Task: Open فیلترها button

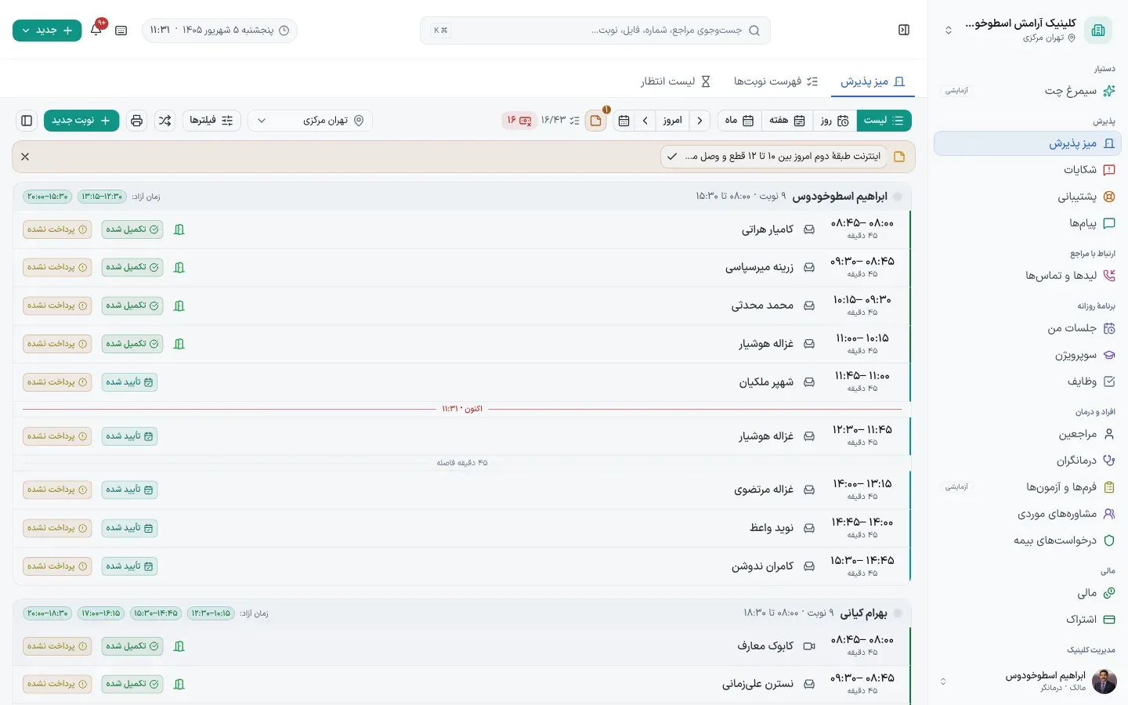Action: click(x=211, y=121)
